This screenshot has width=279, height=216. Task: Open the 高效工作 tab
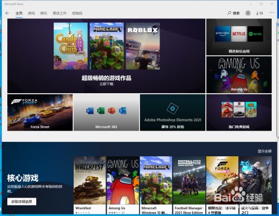pyautogui.click(x=59, y=13)
